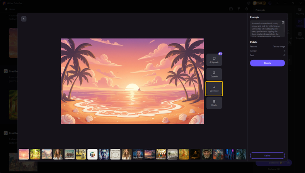Select the green forest path thumbnail
The width and height of the screenshot is (305, 173).
click(35, 154)
